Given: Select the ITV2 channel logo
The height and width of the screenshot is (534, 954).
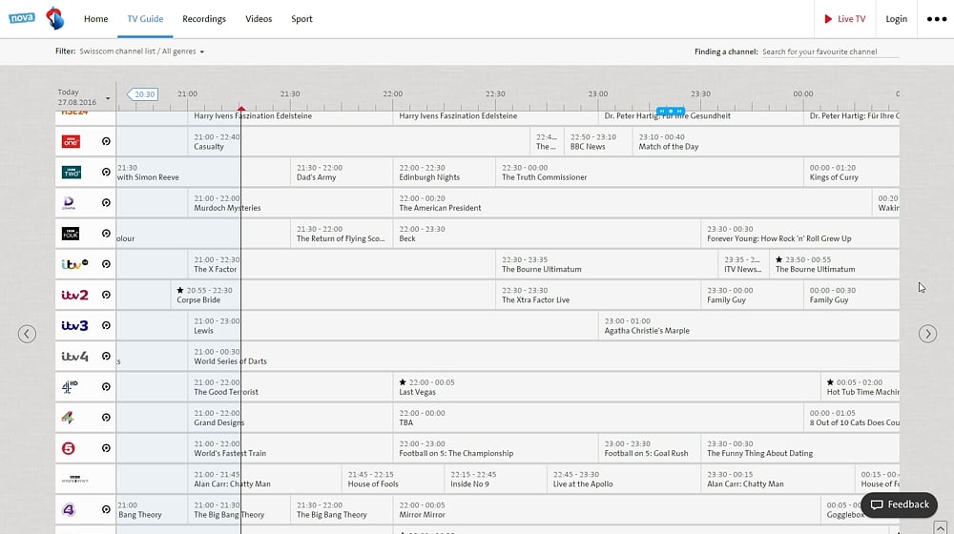Looking at the screenshot, I should click(x=74, y=295).
